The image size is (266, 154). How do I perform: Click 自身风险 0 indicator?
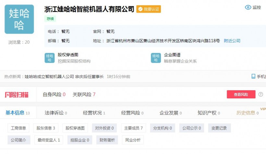tap(54, 94)
